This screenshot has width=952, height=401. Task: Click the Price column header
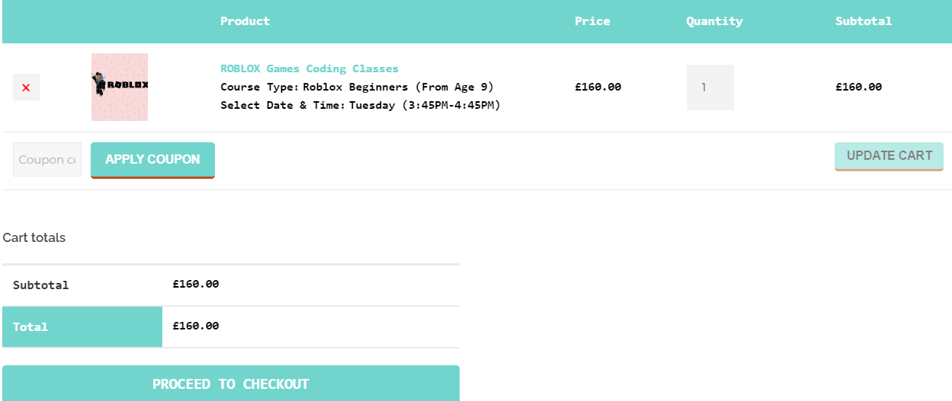point(592,21)
